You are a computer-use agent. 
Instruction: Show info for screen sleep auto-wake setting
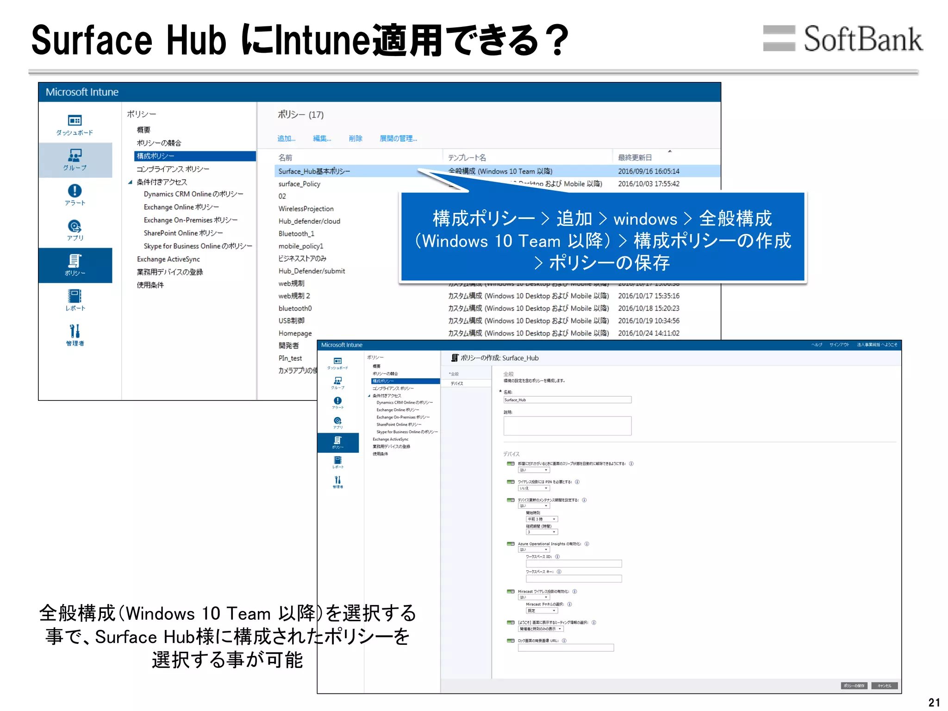(631, 463)
